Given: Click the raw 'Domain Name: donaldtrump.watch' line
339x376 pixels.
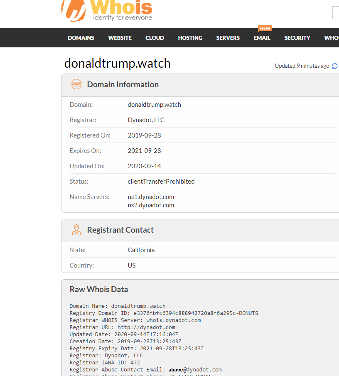Looking at the screenshot, I should tap(118, 306).
